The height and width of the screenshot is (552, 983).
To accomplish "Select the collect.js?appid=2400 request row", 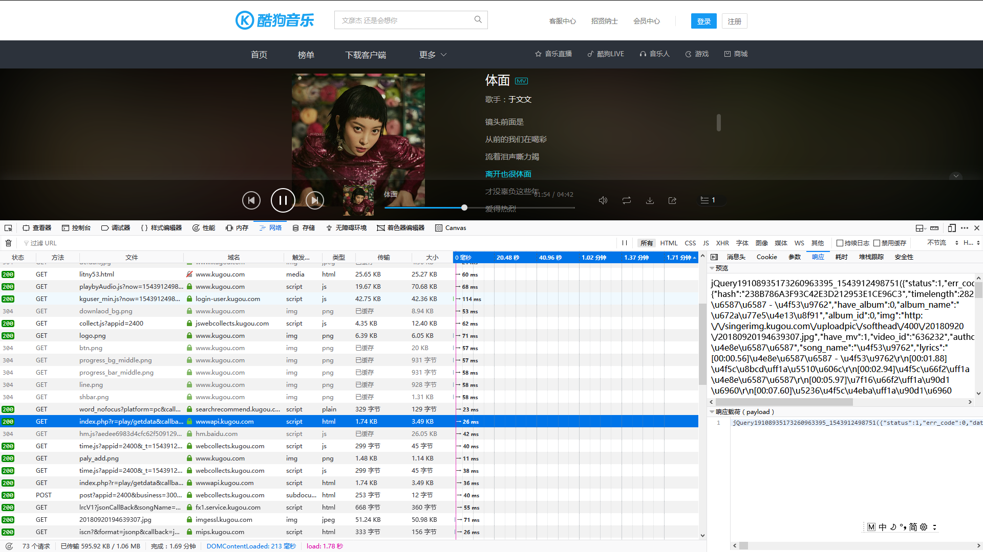I will (349, 324).
